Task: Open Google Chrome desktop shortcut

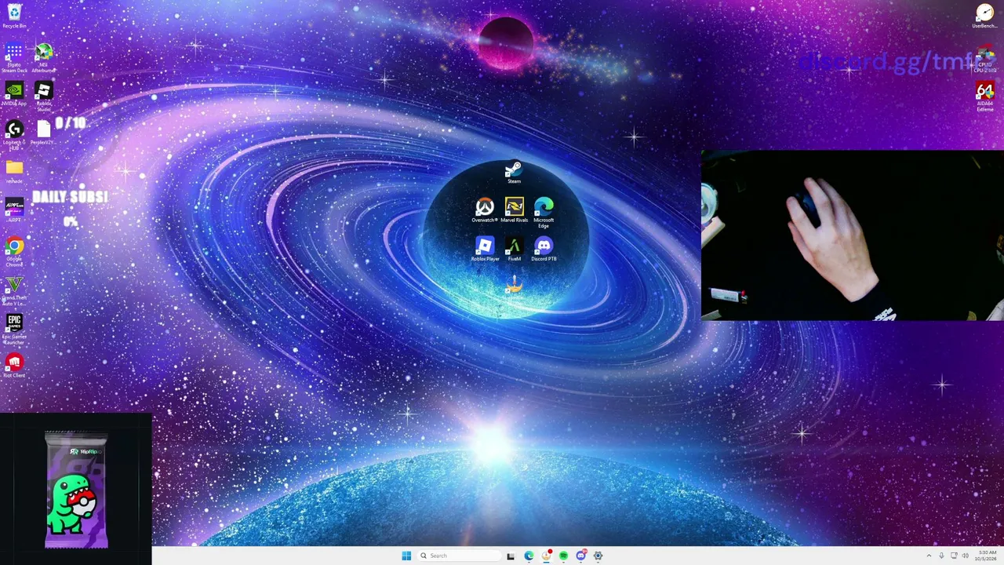Action: (x=14, y=253)
